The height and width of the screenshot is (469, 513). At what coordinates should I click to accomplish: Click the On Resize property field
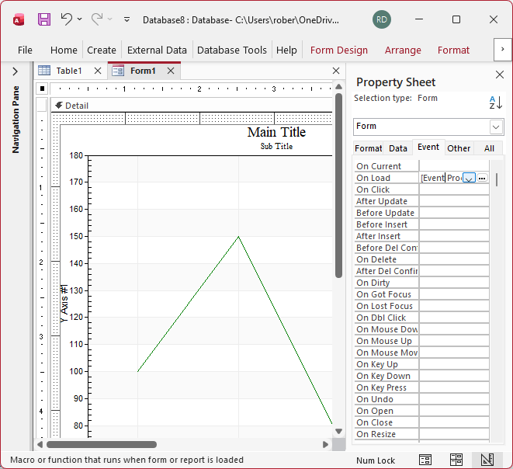(454, 434)
